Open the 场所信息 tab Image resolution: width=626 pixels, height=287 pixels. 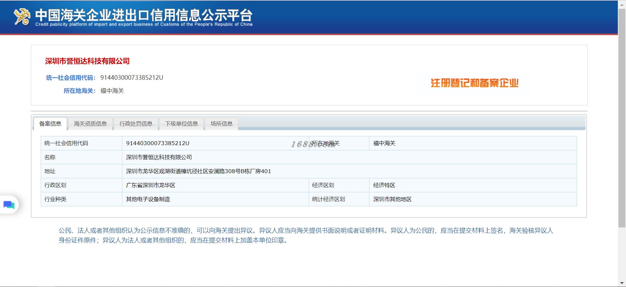[222, 124]
